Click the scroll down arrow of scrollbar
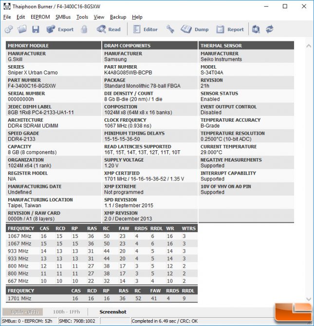The image size is (314, 326). click(309, 299)
